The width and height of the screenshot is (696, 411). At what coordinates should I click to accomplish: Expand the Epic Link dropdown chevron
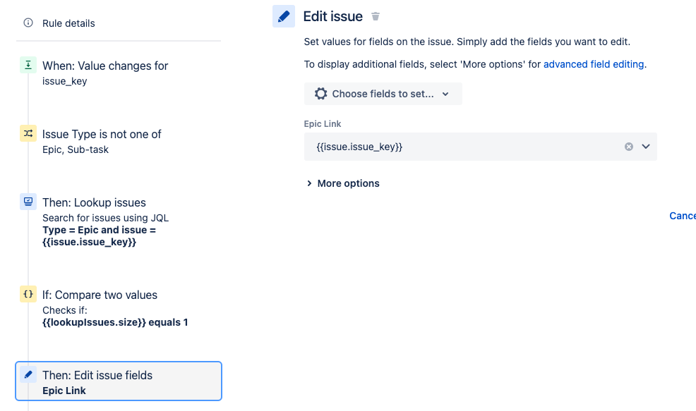pyautogui.click(x=646, y=147)
